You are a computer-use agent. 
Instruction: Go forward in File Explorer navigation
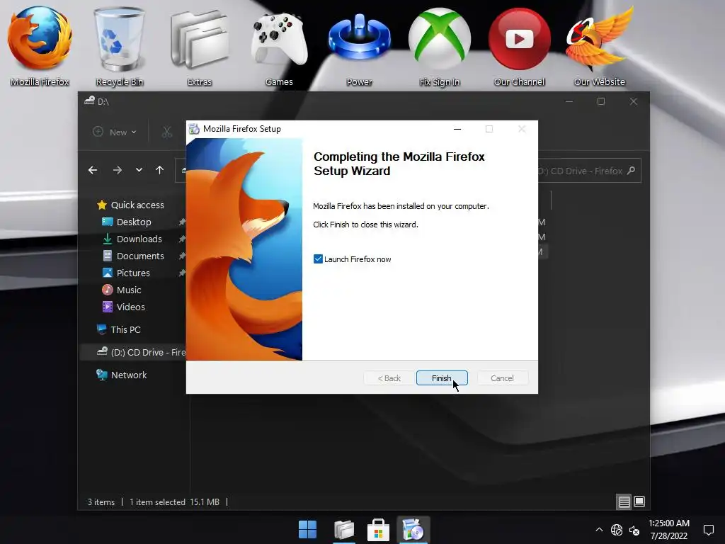(x=118, y=170)
